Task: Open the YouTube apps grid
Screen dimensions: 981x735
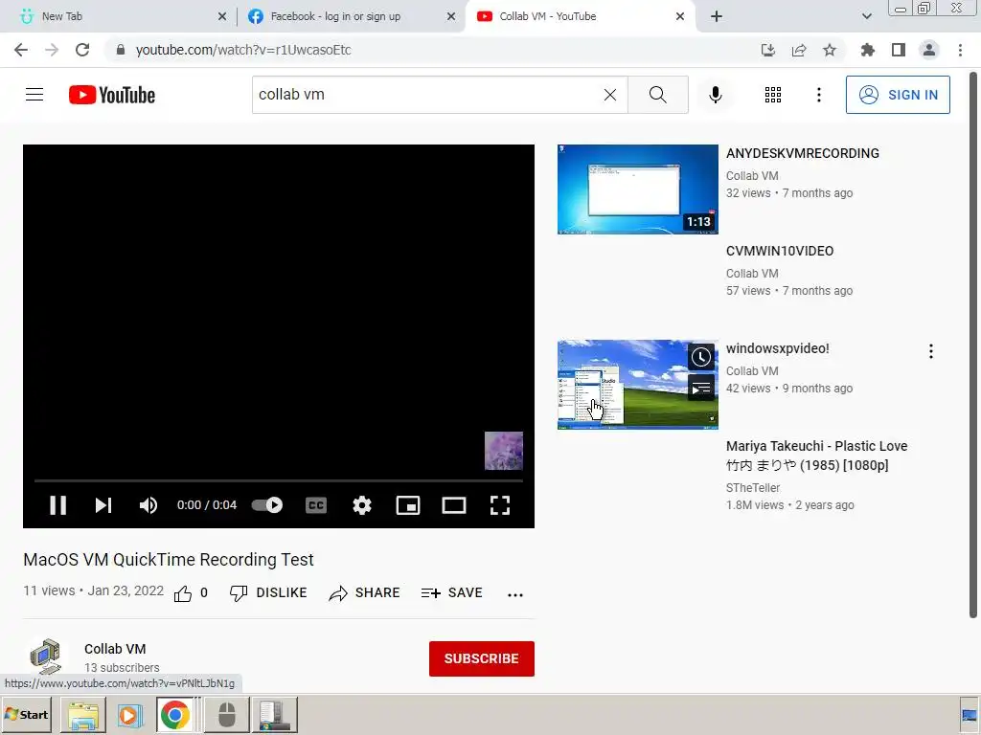Action: [x=773, y=95]
